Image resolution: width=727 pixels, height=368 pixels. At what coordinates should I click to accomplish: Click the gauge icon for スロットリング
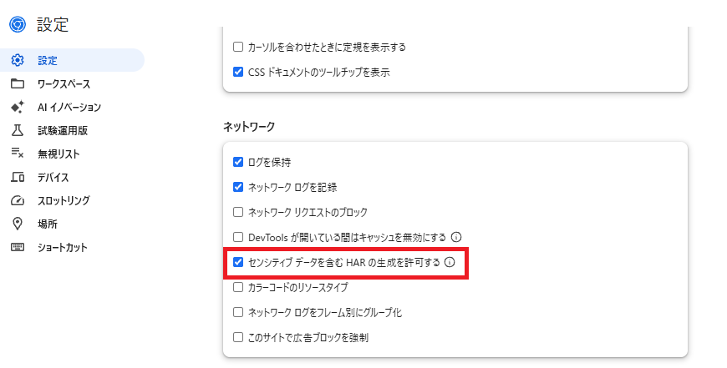pyautogui.click(x=18, y=200)
